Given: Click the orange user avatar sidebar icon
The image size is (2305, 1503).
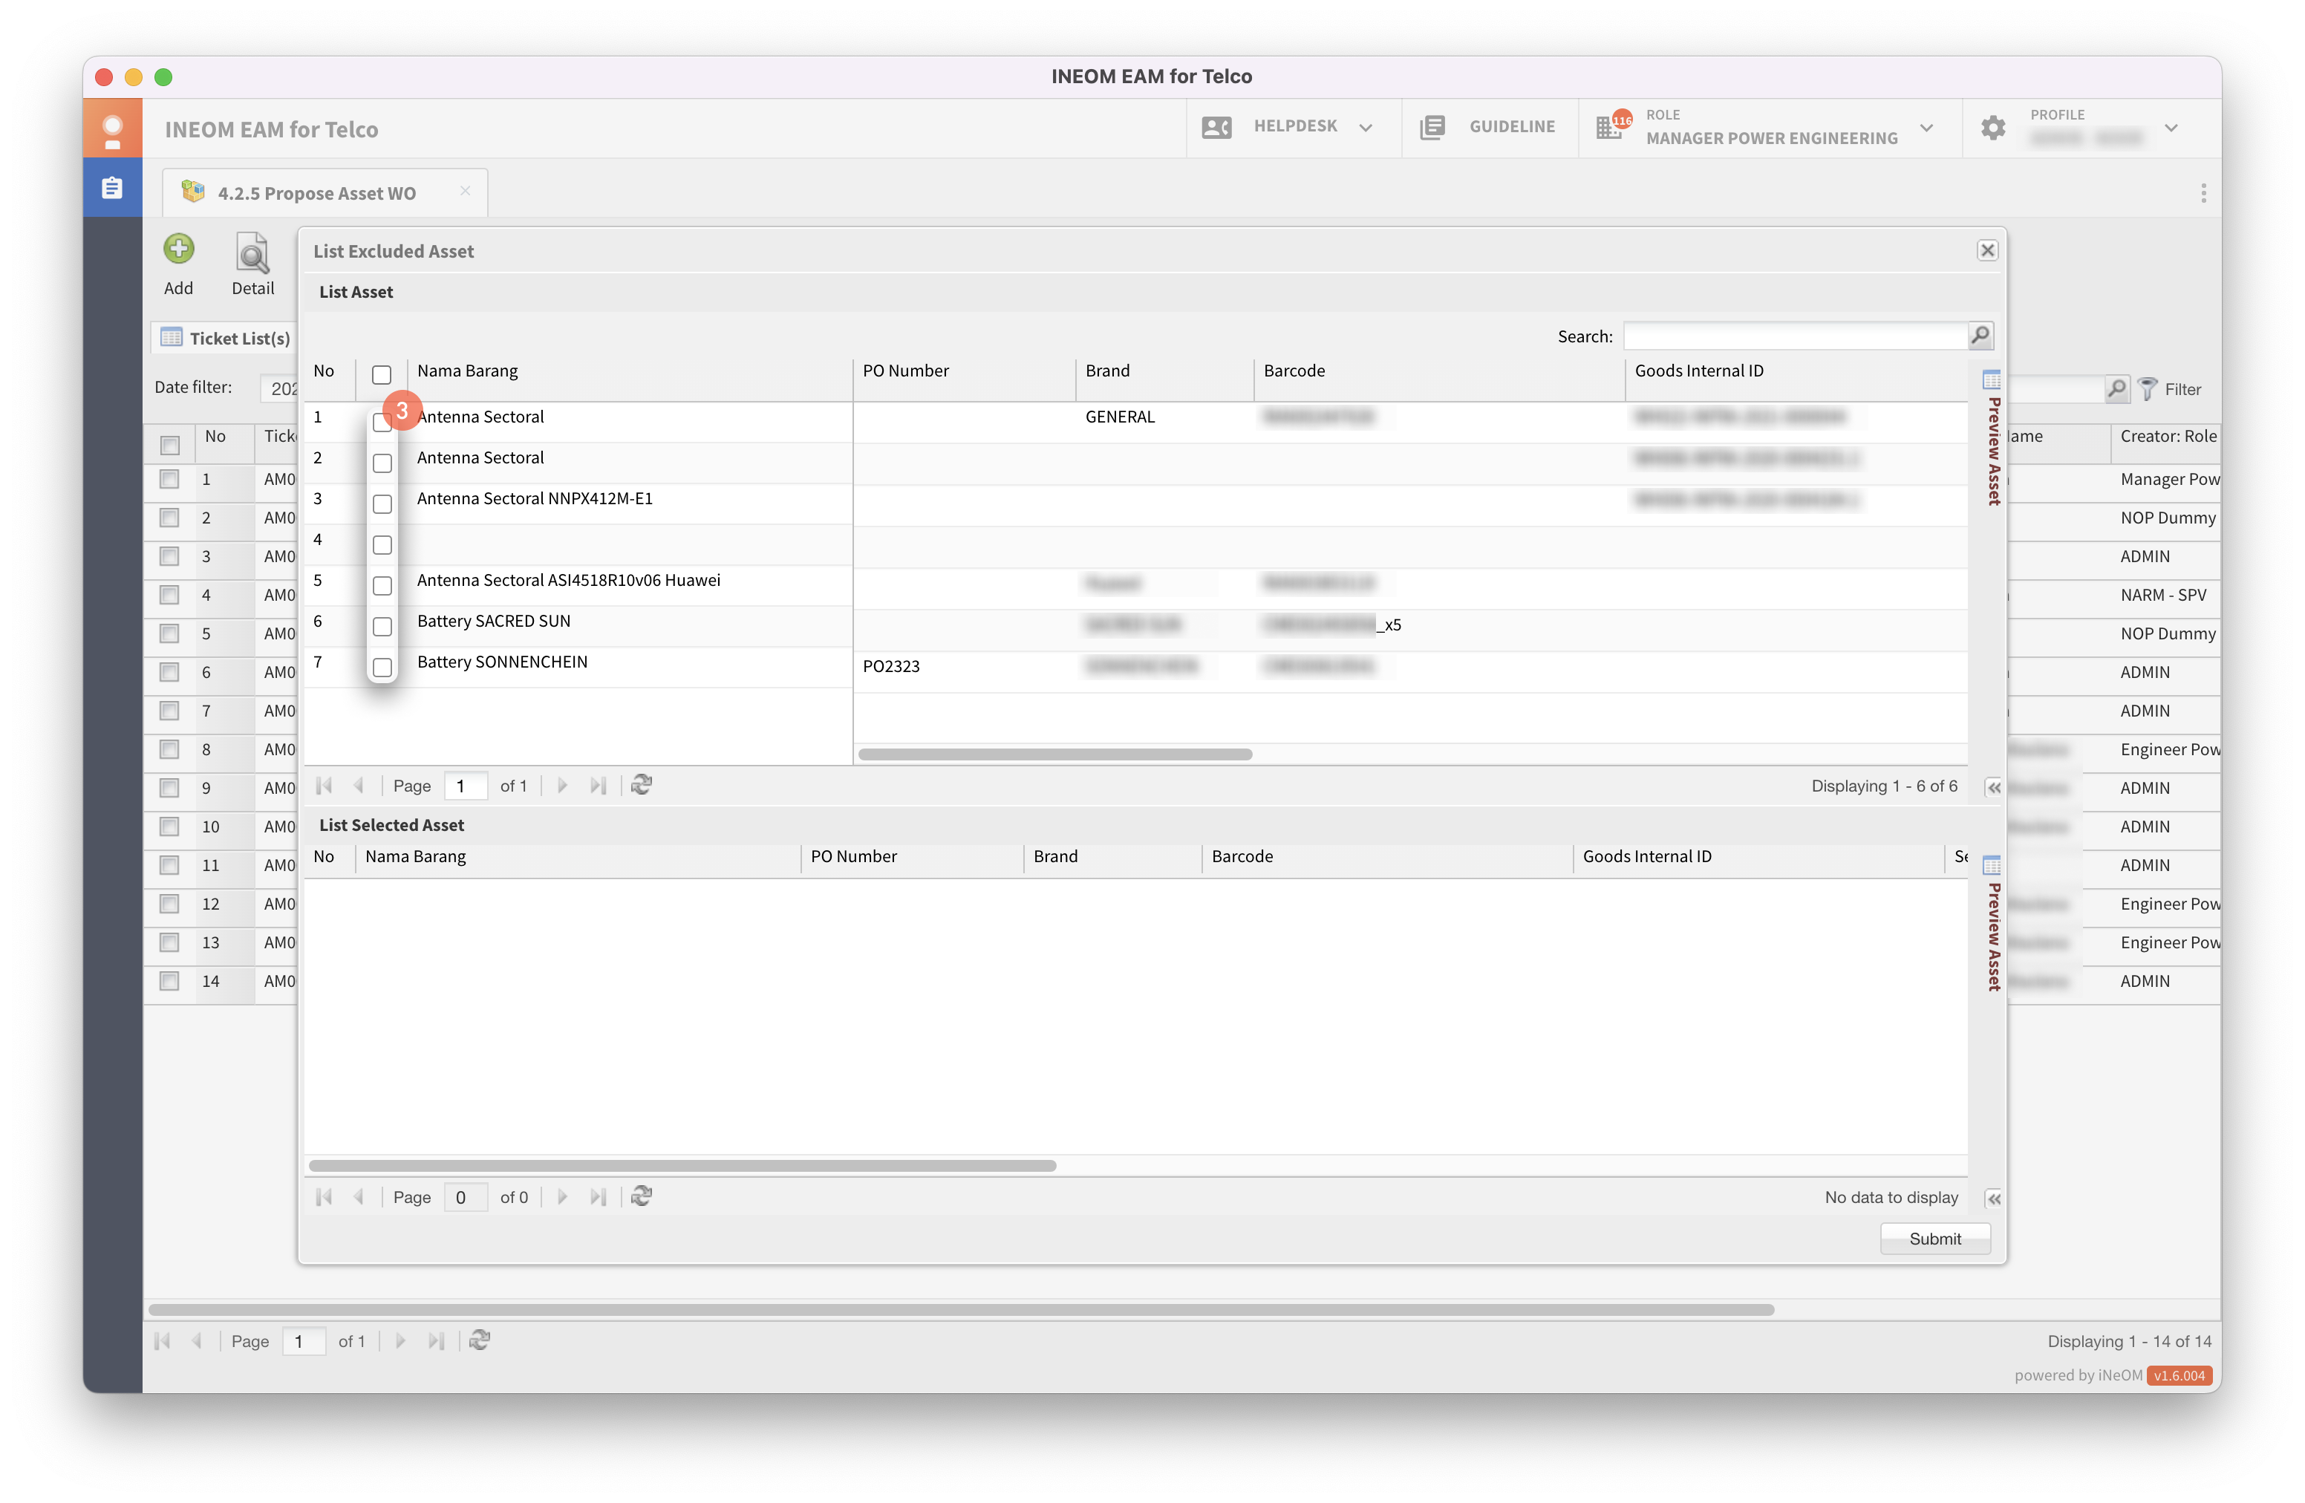Looking at the screenshot, I should [112, 128].
